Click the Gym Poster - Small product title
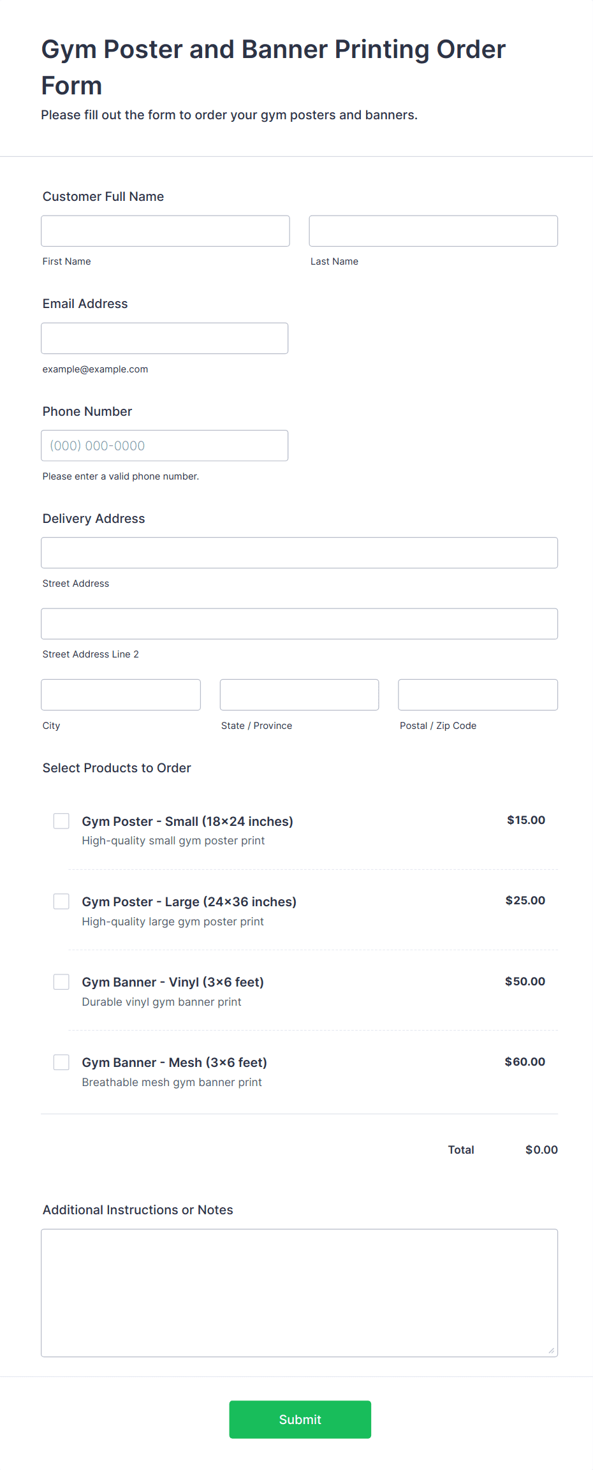 tap(187, 821)
